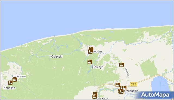Select the church icon above Kopalino label

tap(10, 83)
